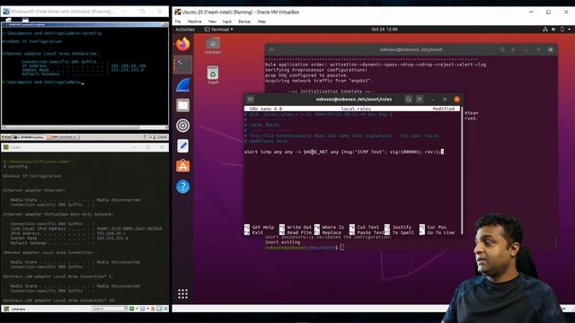575x323 pixels.
Task: Click 'Replace' shortcut in nano
Action: point(328,232)
